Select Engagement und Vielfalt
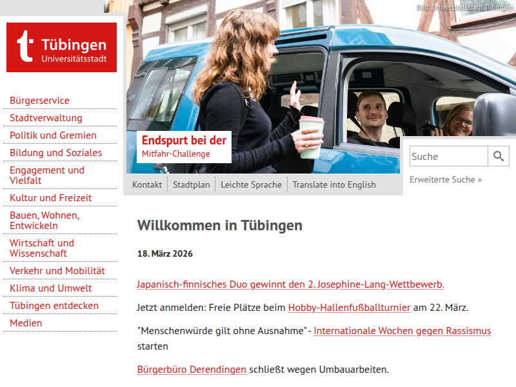The width and height of the screenshot is (516, 387). point(46,175)
